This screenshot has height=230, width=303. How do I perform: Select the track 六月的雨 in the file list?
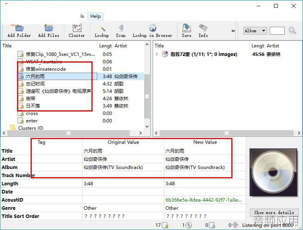[x=35, y=77]
